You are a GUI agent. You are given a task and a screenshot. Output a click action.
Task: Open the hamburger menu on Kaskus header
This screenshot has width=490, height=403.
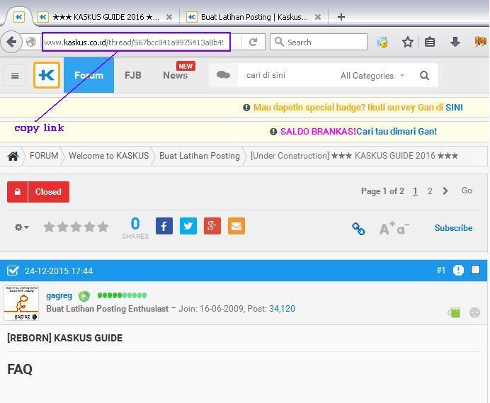coord(15,75)
